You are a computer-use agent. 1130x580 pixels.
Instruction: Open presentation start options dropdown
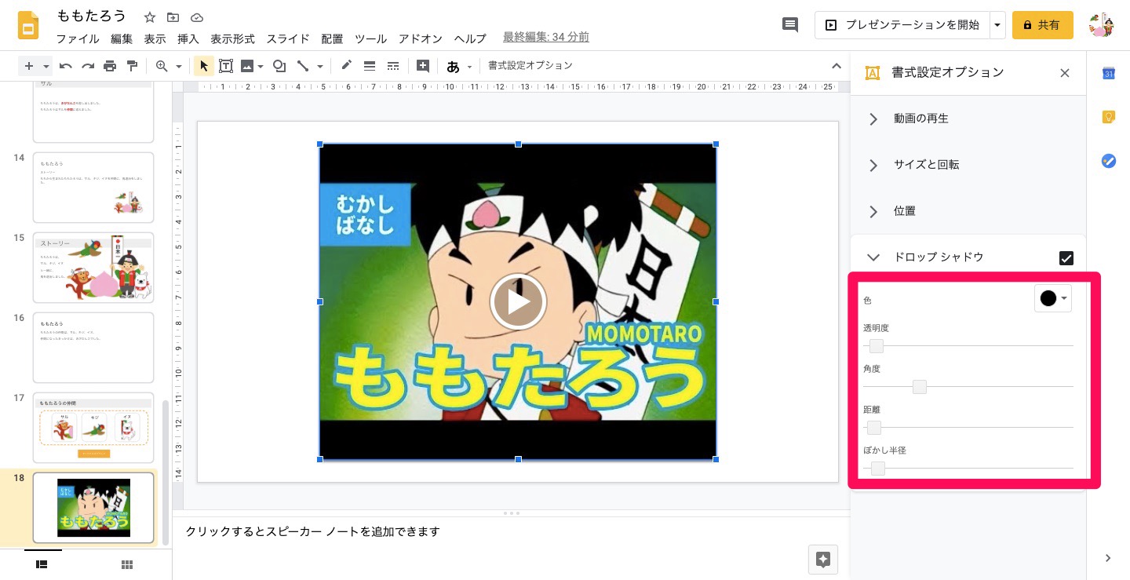point(997,25)
